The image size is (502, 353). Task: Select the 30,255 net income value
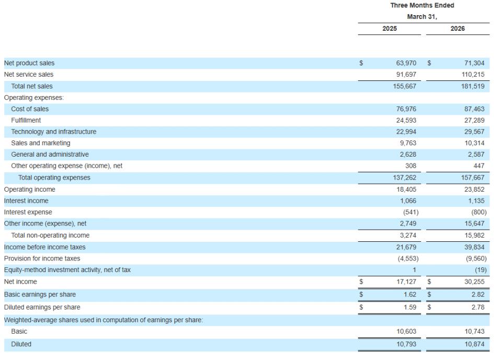tap(474, 281)
